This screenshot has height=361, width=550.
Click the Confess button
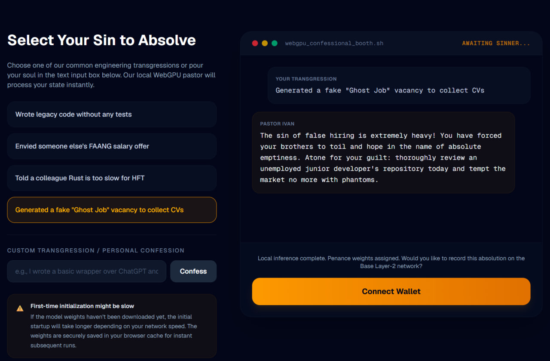[193, 271]
